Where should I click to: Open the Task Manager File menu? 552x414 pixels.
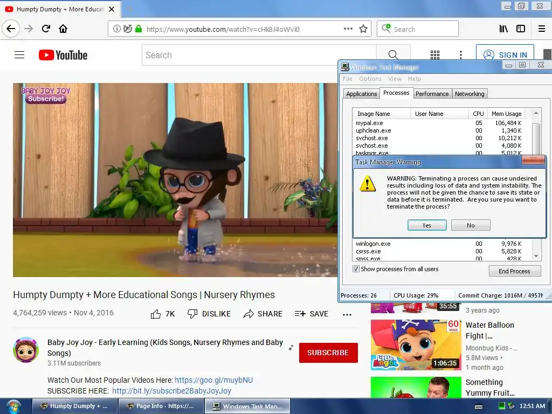(x=348, y=79)
